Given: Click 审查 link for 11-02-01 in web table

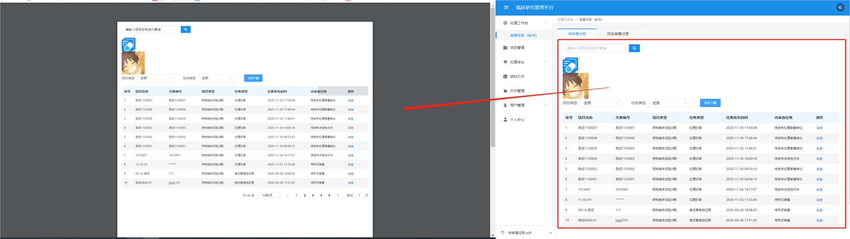Looking at the screenshot, I should click(819, 200).
